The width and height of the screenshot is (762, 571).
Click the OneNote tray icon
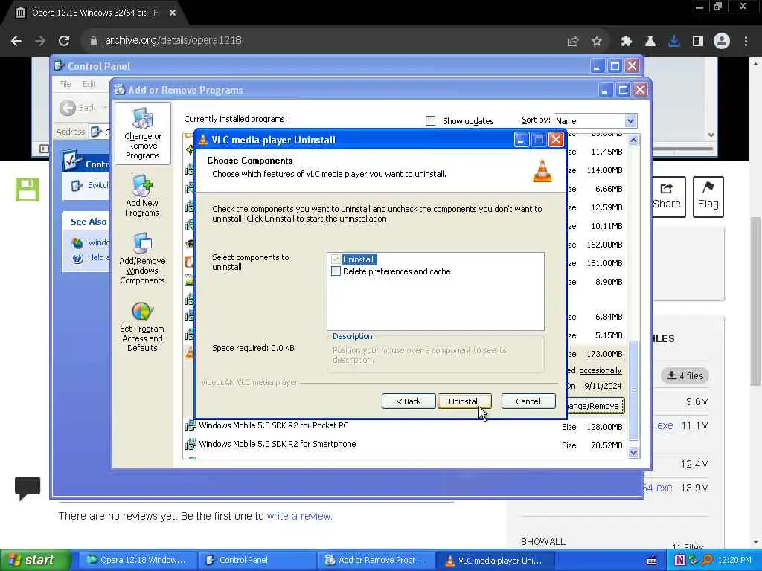tap(680, 560)
